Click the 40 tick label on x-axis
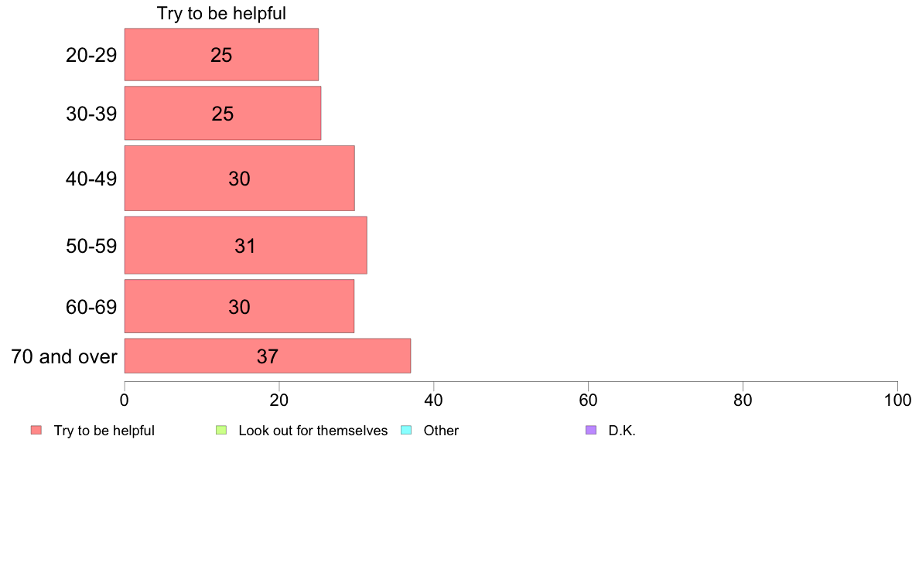This screenshot has width=919, height=569. (x=434, y=400)
